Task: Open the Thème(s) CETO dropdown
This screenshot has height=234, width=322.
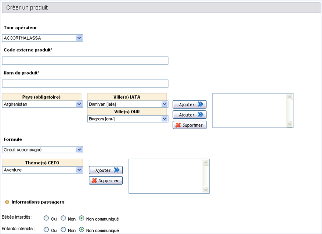Action: click(x=79, y=170)
